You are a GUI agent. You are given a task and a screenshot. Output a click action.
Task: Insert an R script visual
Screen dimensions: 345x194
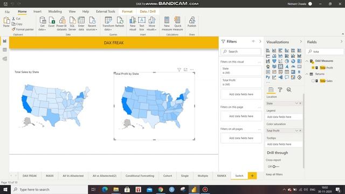point(300,72)
